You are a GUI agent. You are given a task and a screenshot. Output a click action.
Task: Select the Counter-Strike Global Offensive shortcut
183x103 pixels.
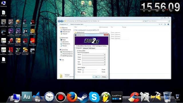[18, 42]
